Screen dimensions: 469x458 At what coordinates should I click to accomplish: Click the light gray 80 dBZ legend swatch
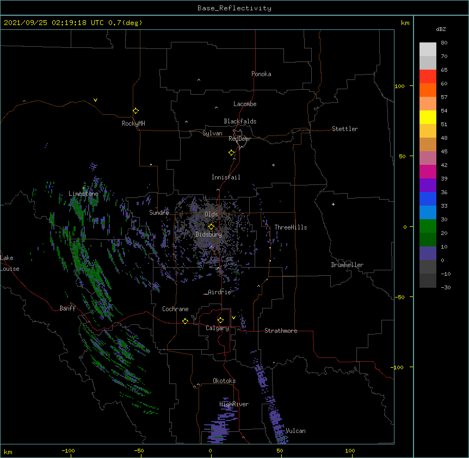tap(428, 49)
